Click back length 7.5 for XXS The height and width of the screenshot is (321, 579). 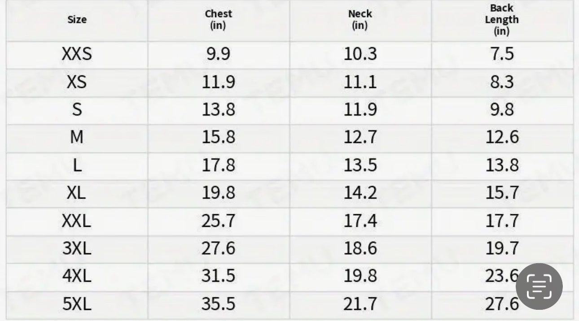tap(501, 54)
